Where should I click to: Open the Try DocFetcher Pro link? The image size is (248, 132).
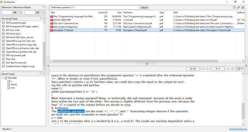pyautogui.click(x=238, y=129)
